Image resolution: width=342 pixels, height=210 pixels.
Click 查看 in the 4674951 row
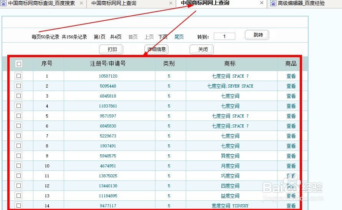click(291, 166)
